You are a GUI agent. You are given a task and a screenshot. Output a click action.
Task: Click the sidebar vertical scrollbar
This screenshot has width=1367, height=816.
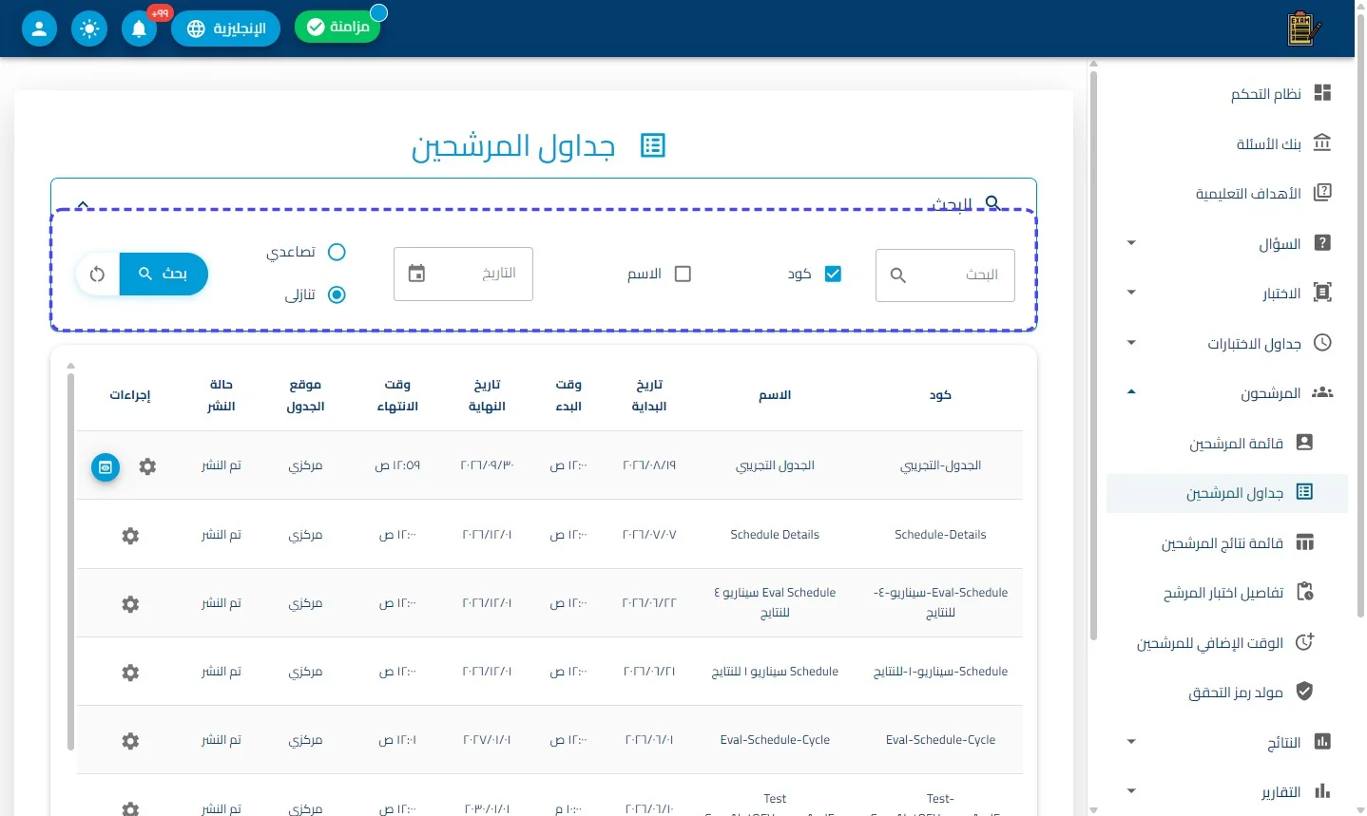pos(1093,353)
